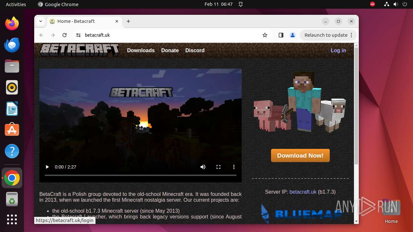Open video more options menu
Viewport: 413px width, 232px height.
[x=234, y=167]
